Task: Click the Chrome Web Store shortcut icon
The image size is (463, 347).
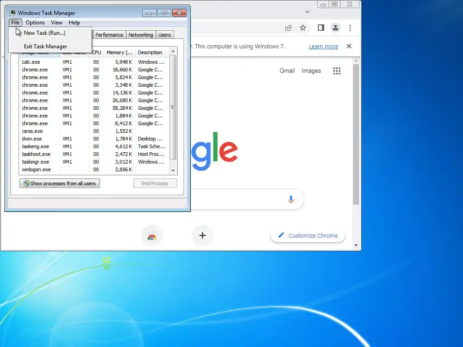Action: click(x=152, y=235)
